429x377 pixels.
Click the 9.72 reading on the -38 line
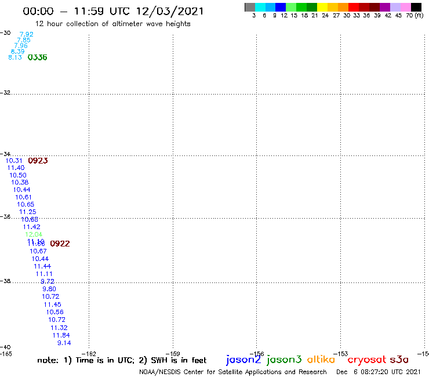point(48,281)
